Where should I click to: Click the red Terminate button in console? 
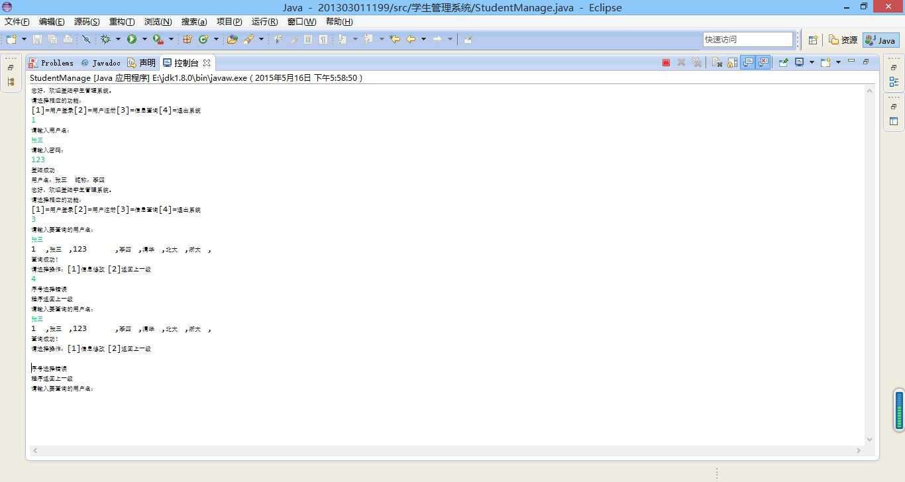pos(666,62)
